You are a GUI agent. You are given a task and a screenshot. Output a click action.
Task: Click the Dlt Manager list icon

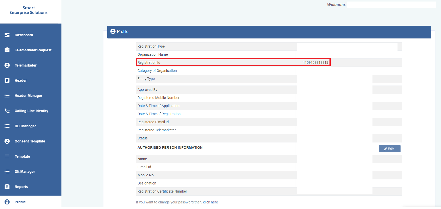click(7, 172)
